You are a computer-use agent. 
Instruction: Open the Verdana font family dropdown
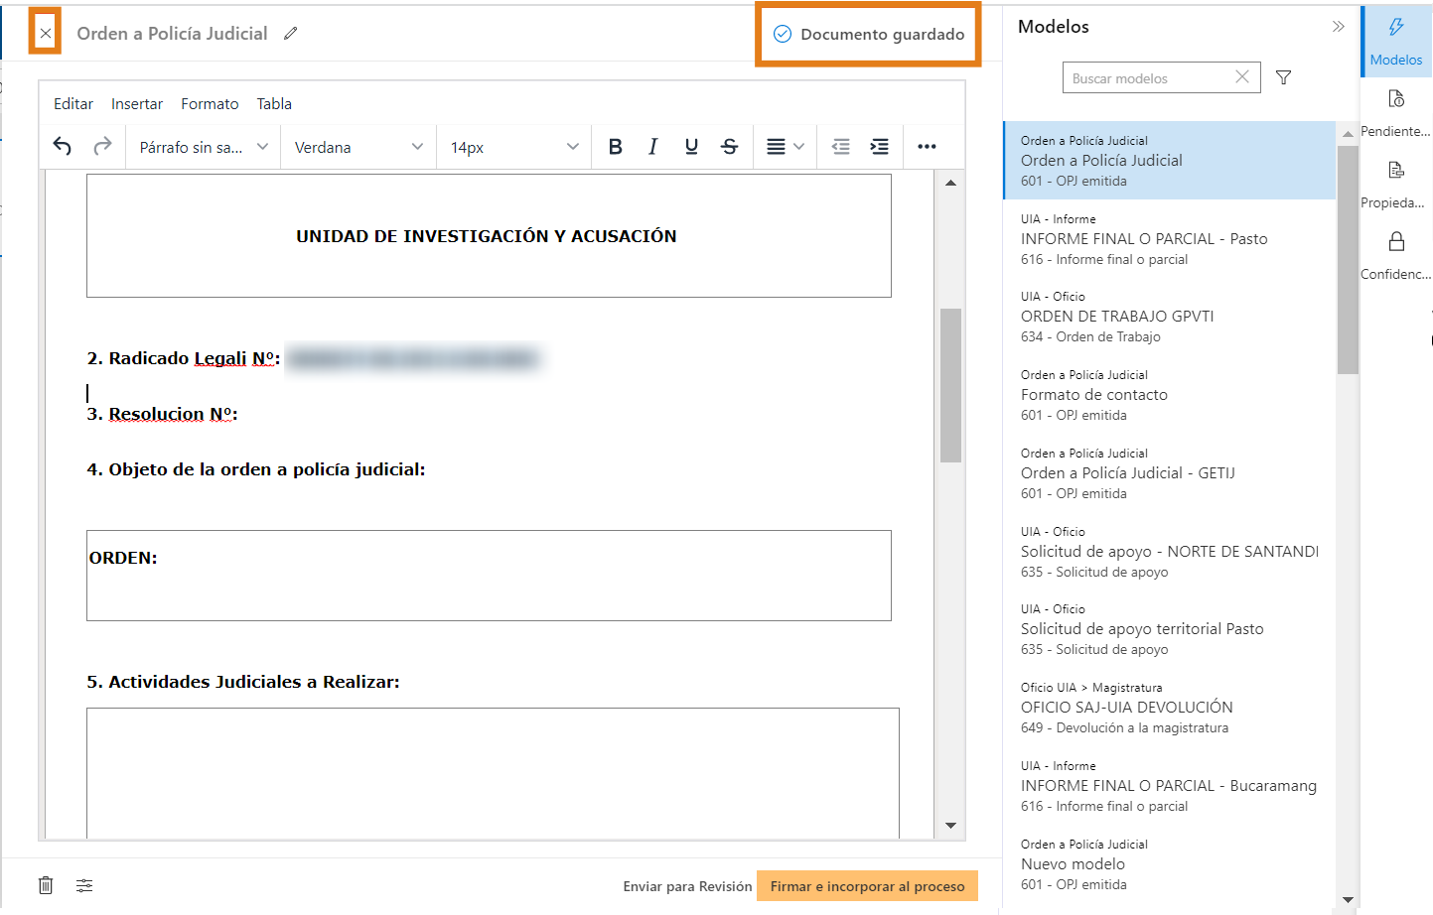click(358, 147)
